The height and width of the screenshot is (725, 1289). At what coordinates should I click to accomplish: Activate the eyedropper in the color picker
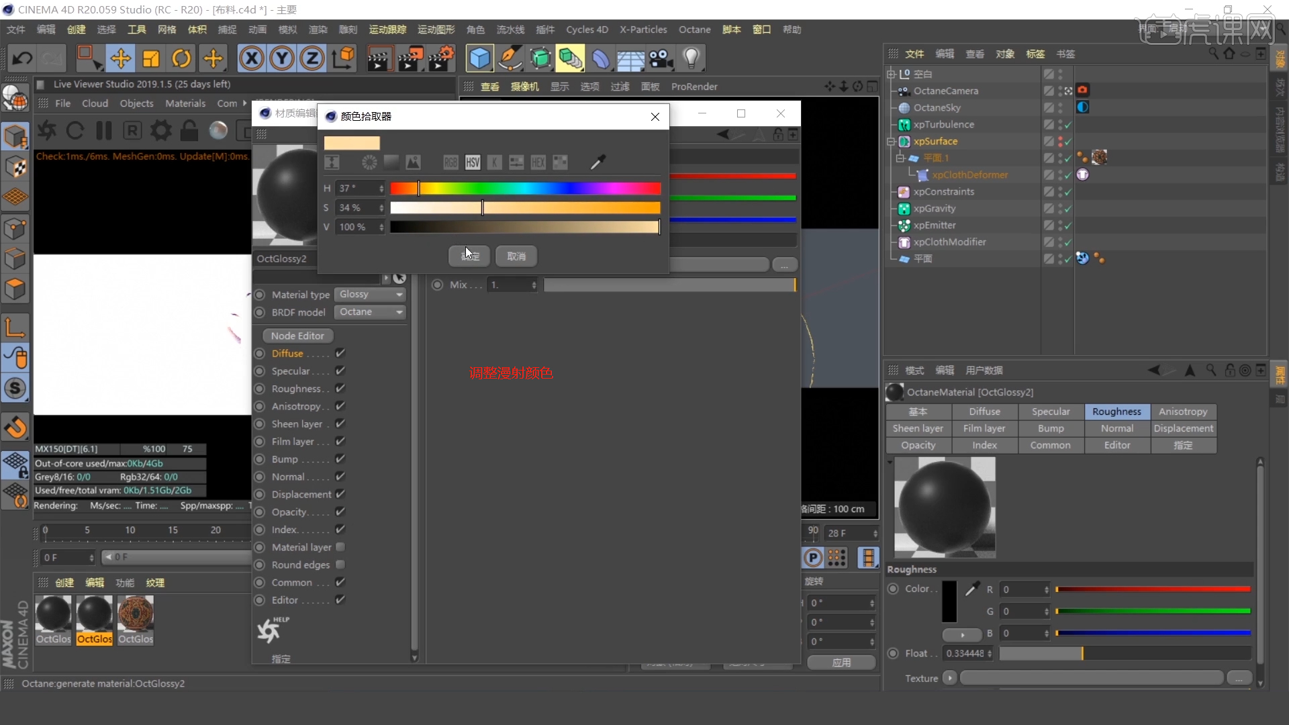[598, 162]
